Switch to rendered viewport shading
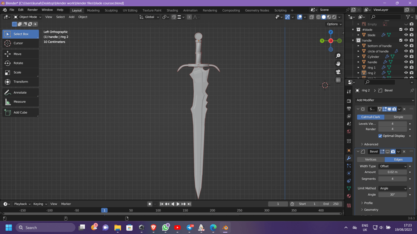Image resolution: width=417 pixels, height=234 pixels. (334, 17)
